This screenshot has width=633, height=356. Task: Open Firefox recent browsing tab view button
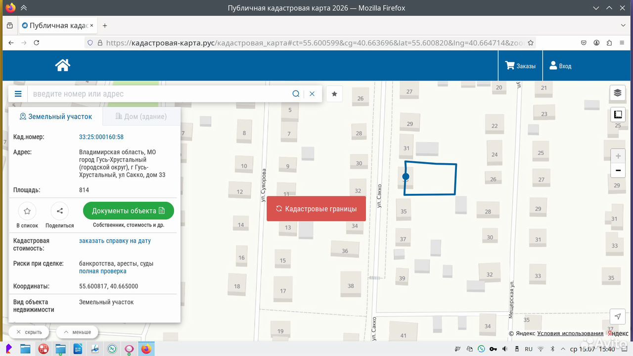(x=10, y=26)
